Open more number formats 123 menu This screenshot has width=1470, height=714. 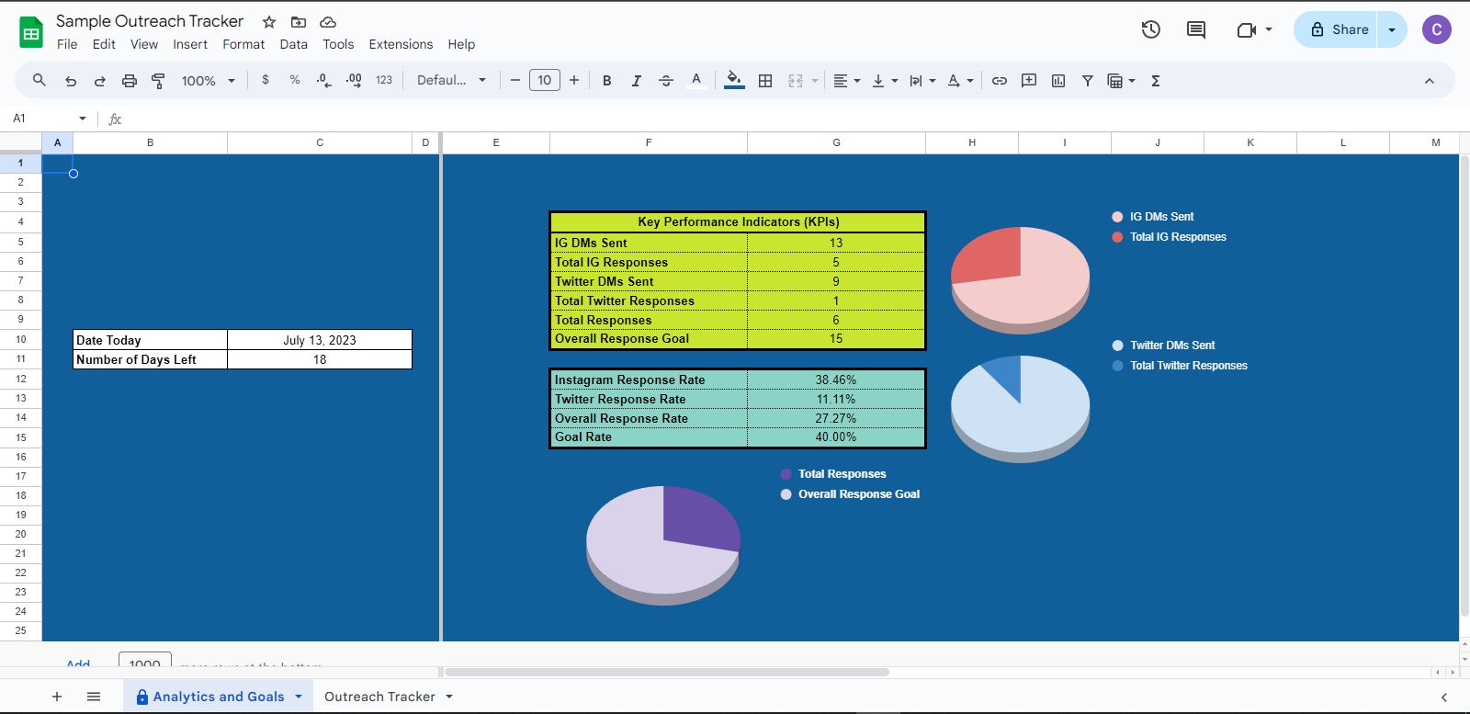click(x=384, y=80)
